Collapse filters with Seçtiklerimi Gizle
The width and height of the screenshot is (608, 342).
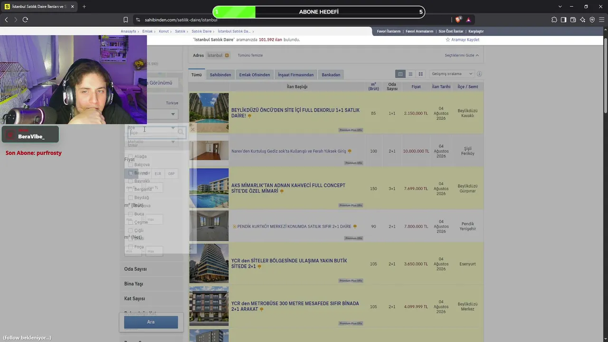click(x=462, y=56)
